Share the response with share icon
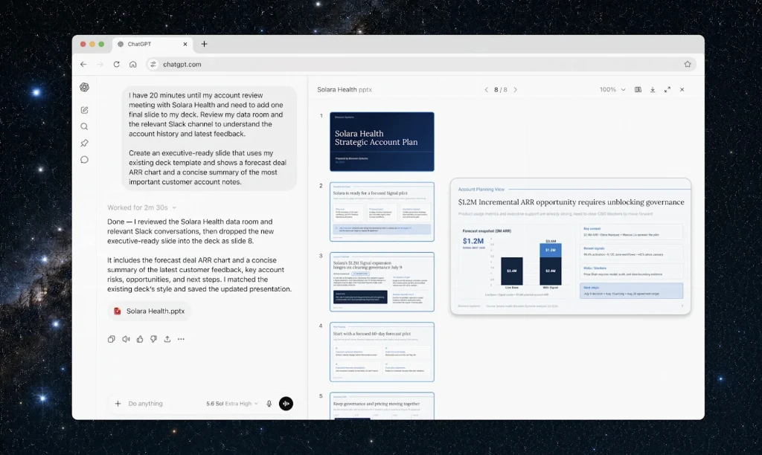Image resolution: width=762 pixels, height=455 pixels. tap(167, 340)
